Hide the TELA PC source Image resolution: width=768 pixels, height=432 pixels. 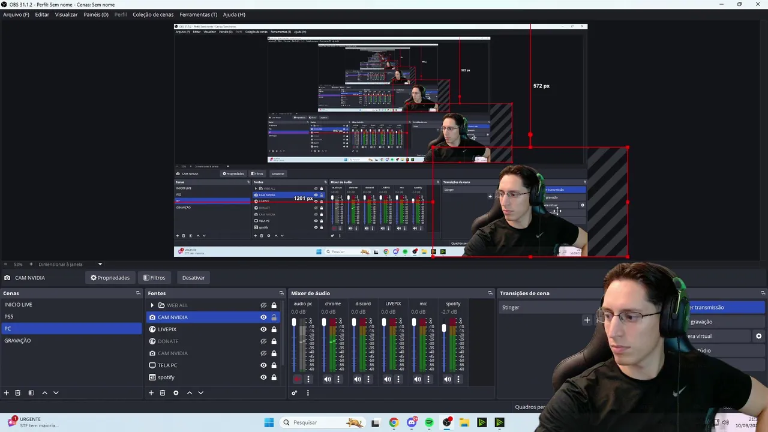pyautogui.click(x=263, y=365)
